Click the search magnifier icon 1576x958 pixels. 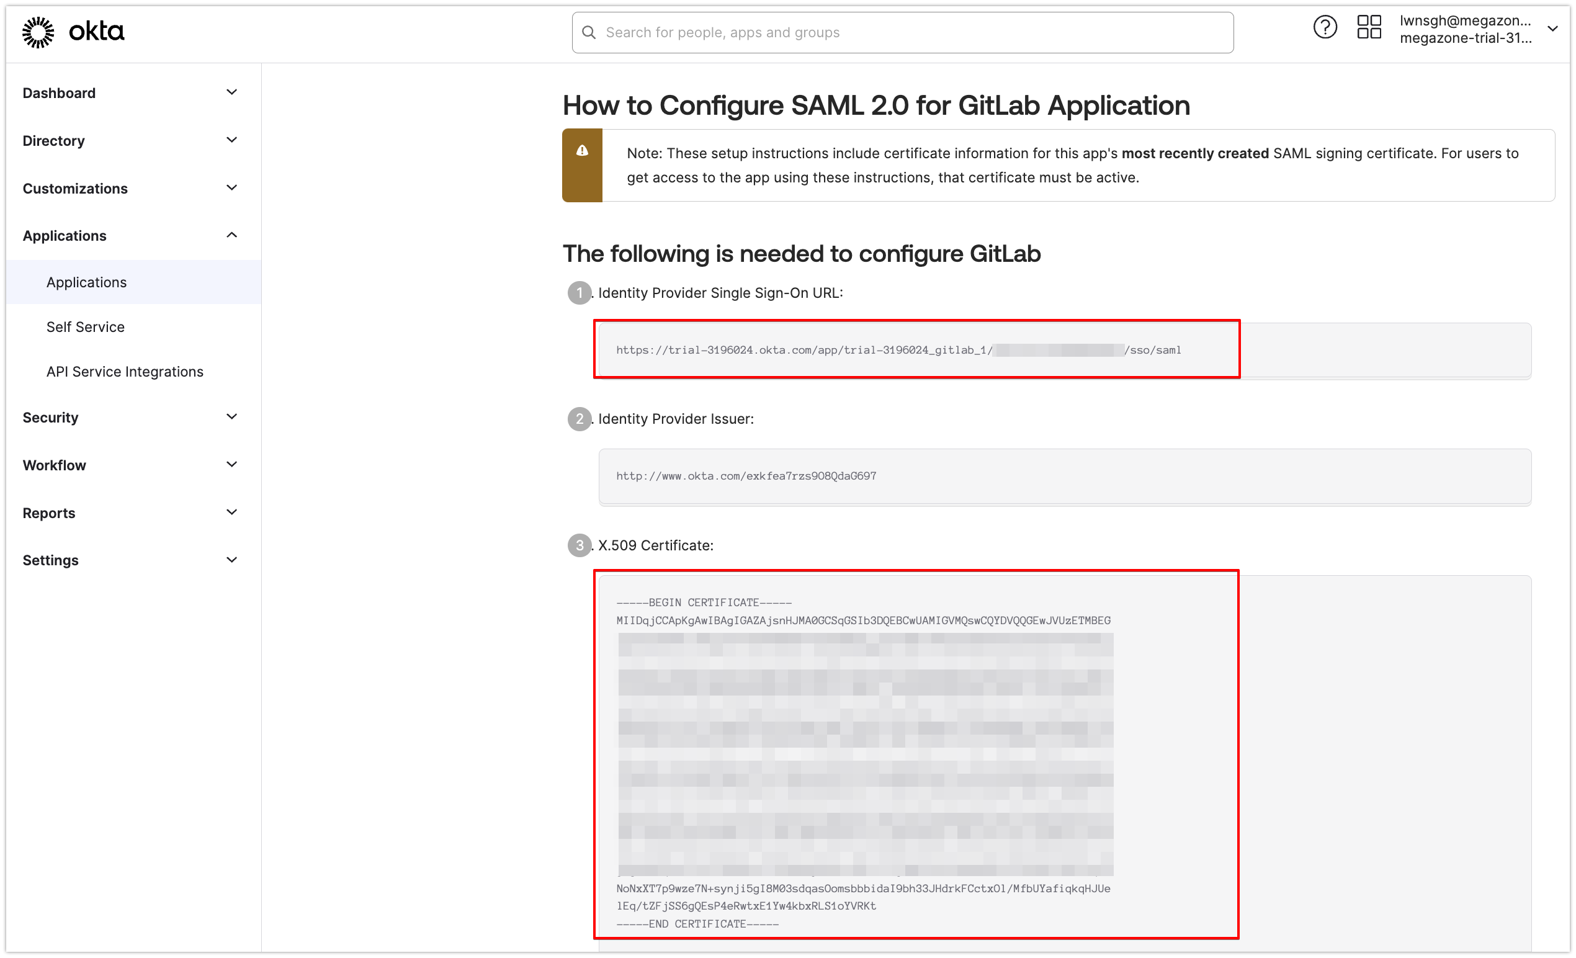tap(588, 33)
